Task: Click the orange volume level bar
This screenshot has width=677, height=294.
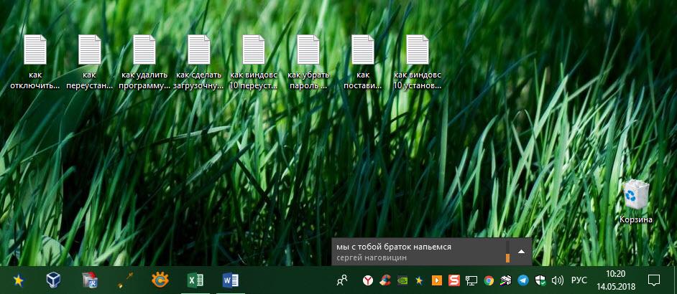Action: [507, 256]
